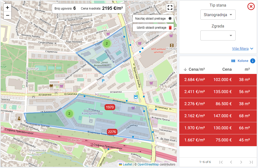The height and width of the screenshot is (168, 258).
Task: Open the Zgrada dropdown
Action: coord(218,35)
